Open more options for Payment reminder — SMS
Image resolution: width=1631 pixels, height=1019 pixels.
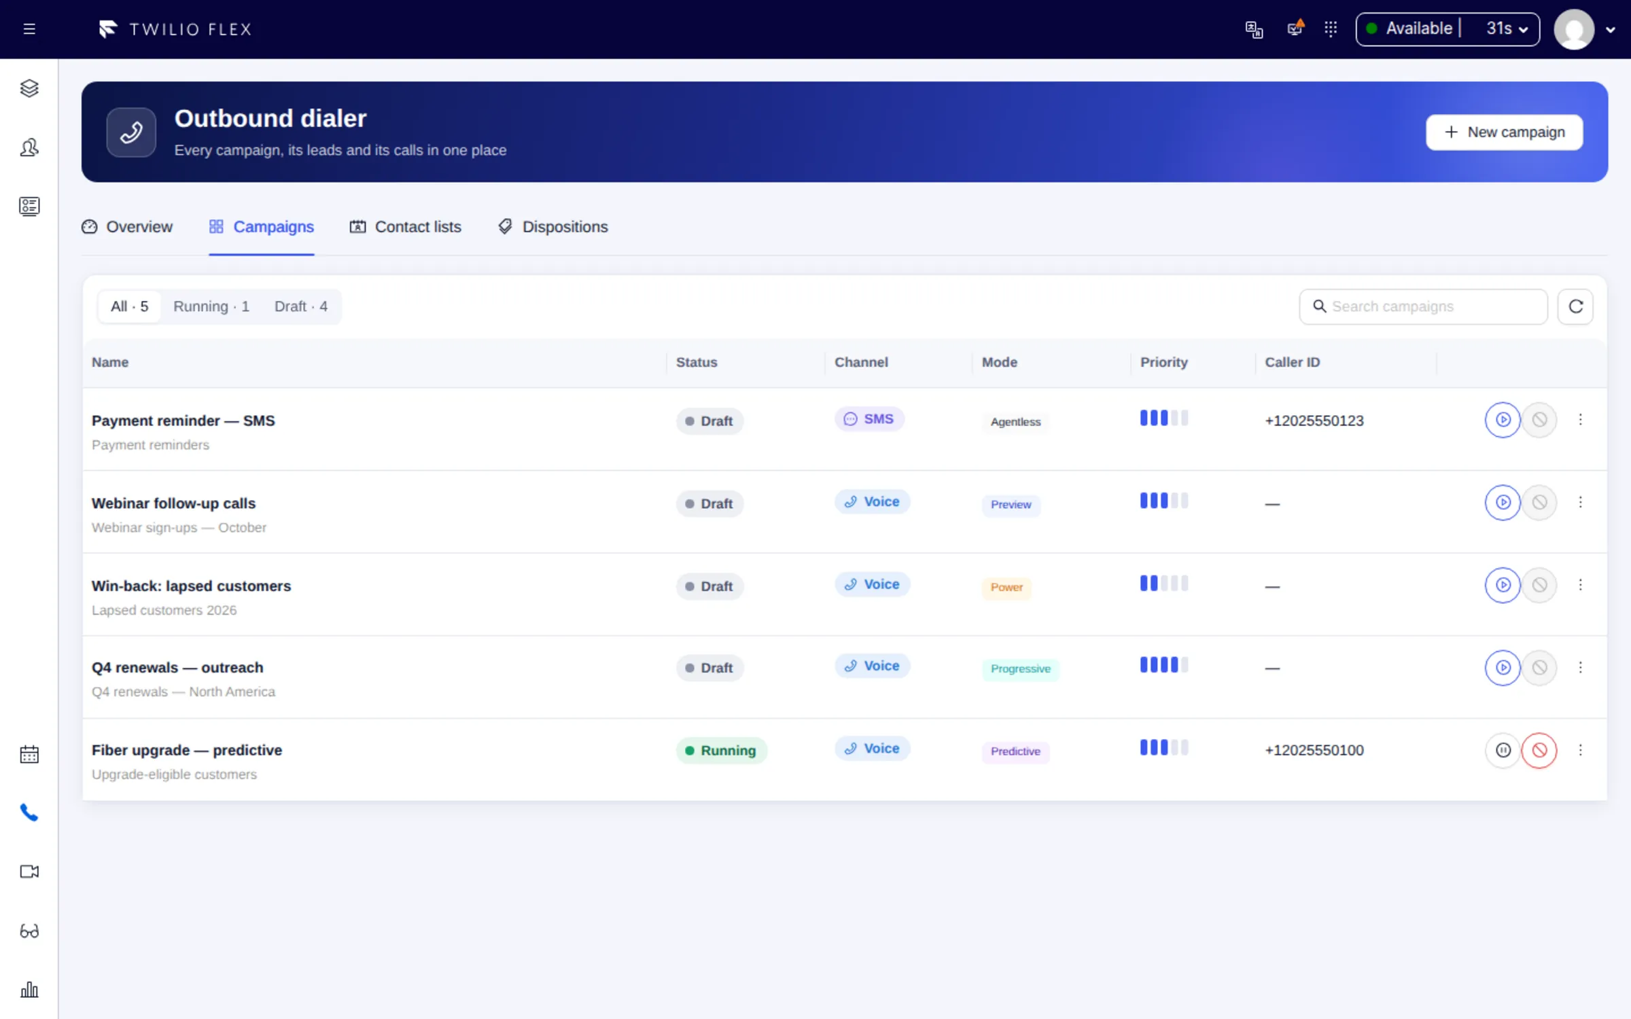(x=1580, y=420)
